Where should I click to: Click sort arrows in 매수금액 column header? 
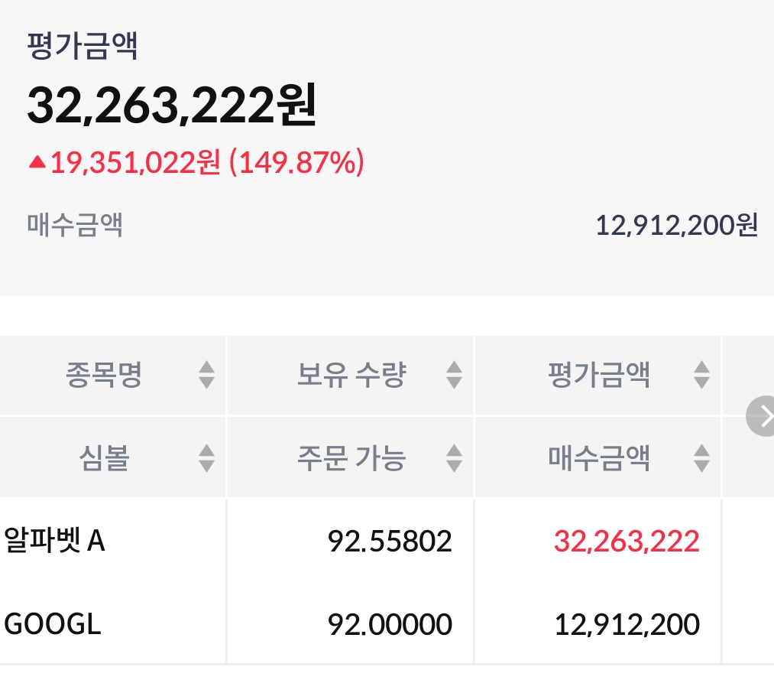(x=701, y=458)
